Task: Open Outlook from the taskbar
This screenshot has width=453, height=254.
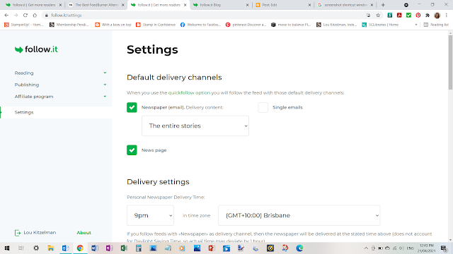Action: click(65, 248)
